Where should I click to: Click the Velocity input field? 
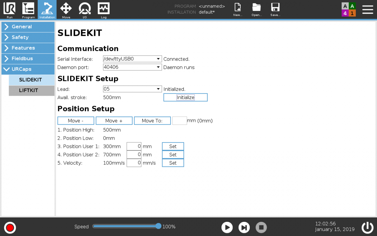click(134, 163)
